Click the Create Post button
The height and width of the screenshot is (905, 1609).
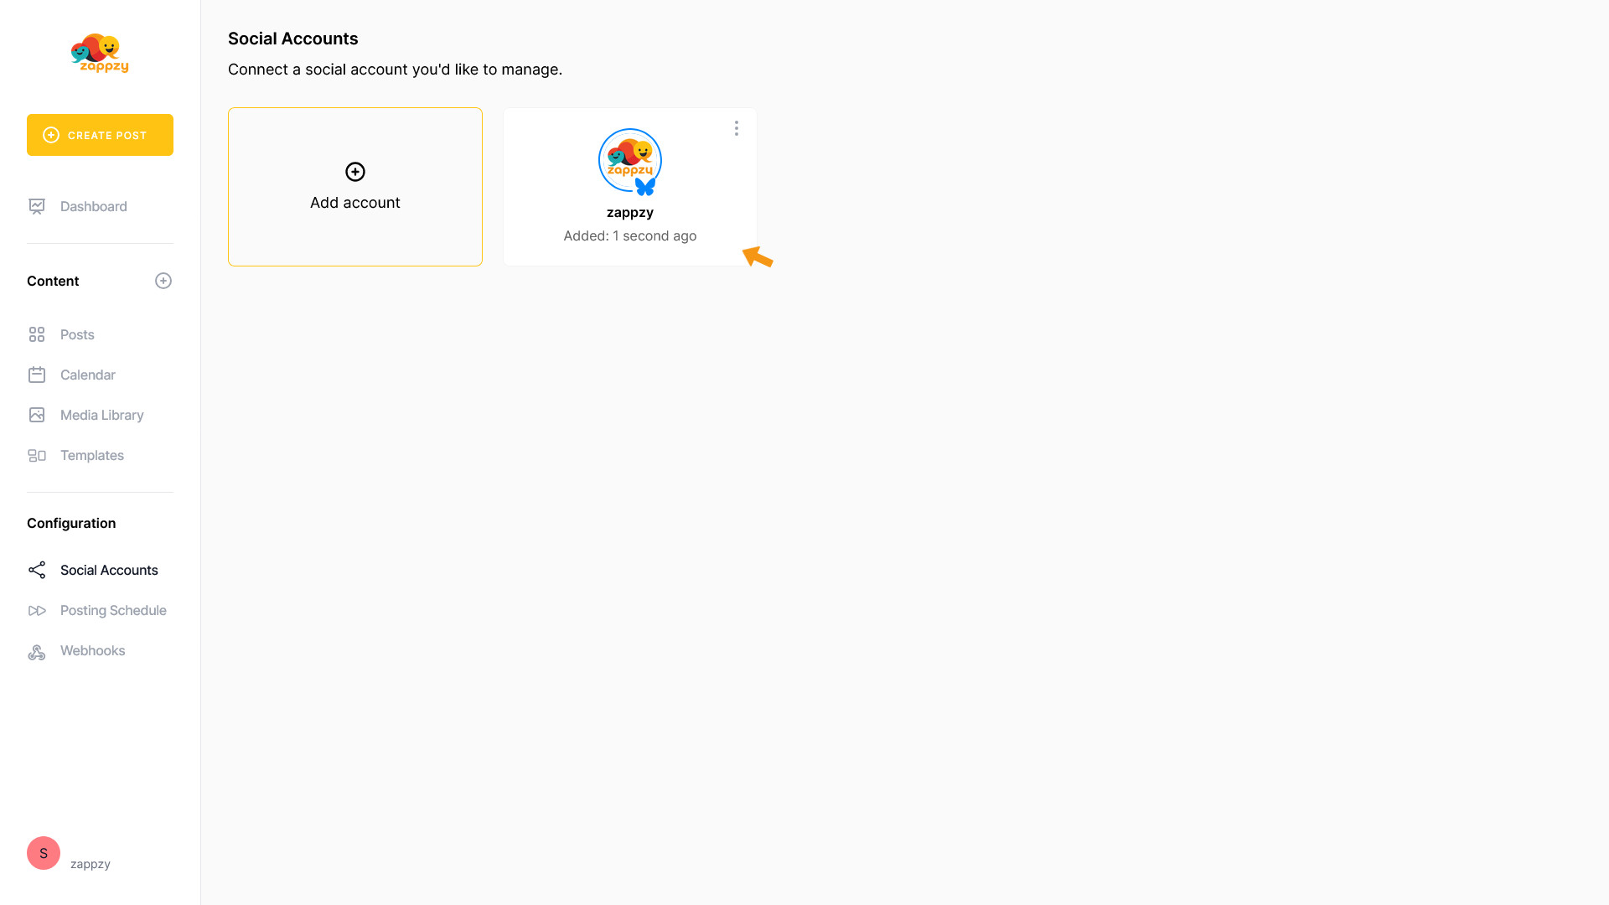coord(100,135)
